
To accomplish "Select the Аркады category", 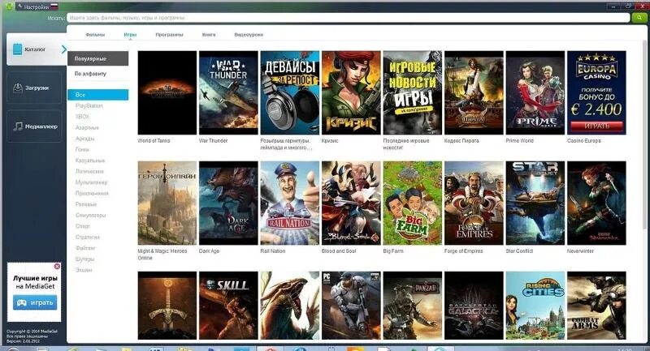I will (x=85, y=139).
